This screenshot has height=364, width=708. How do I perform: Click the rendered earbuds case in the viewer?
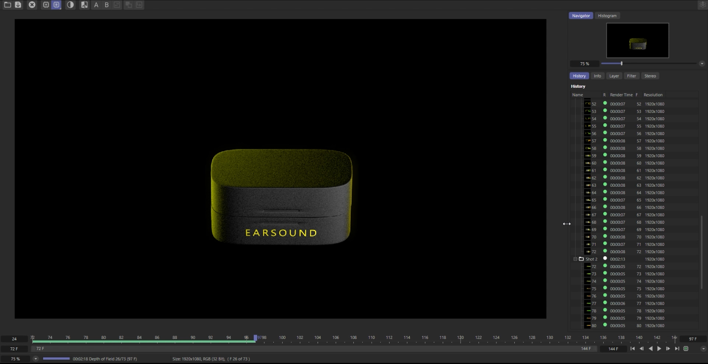281,196
